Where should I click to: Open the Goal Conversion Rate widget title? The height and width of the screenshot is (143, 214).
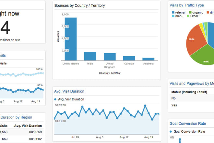tap(188, 123)
